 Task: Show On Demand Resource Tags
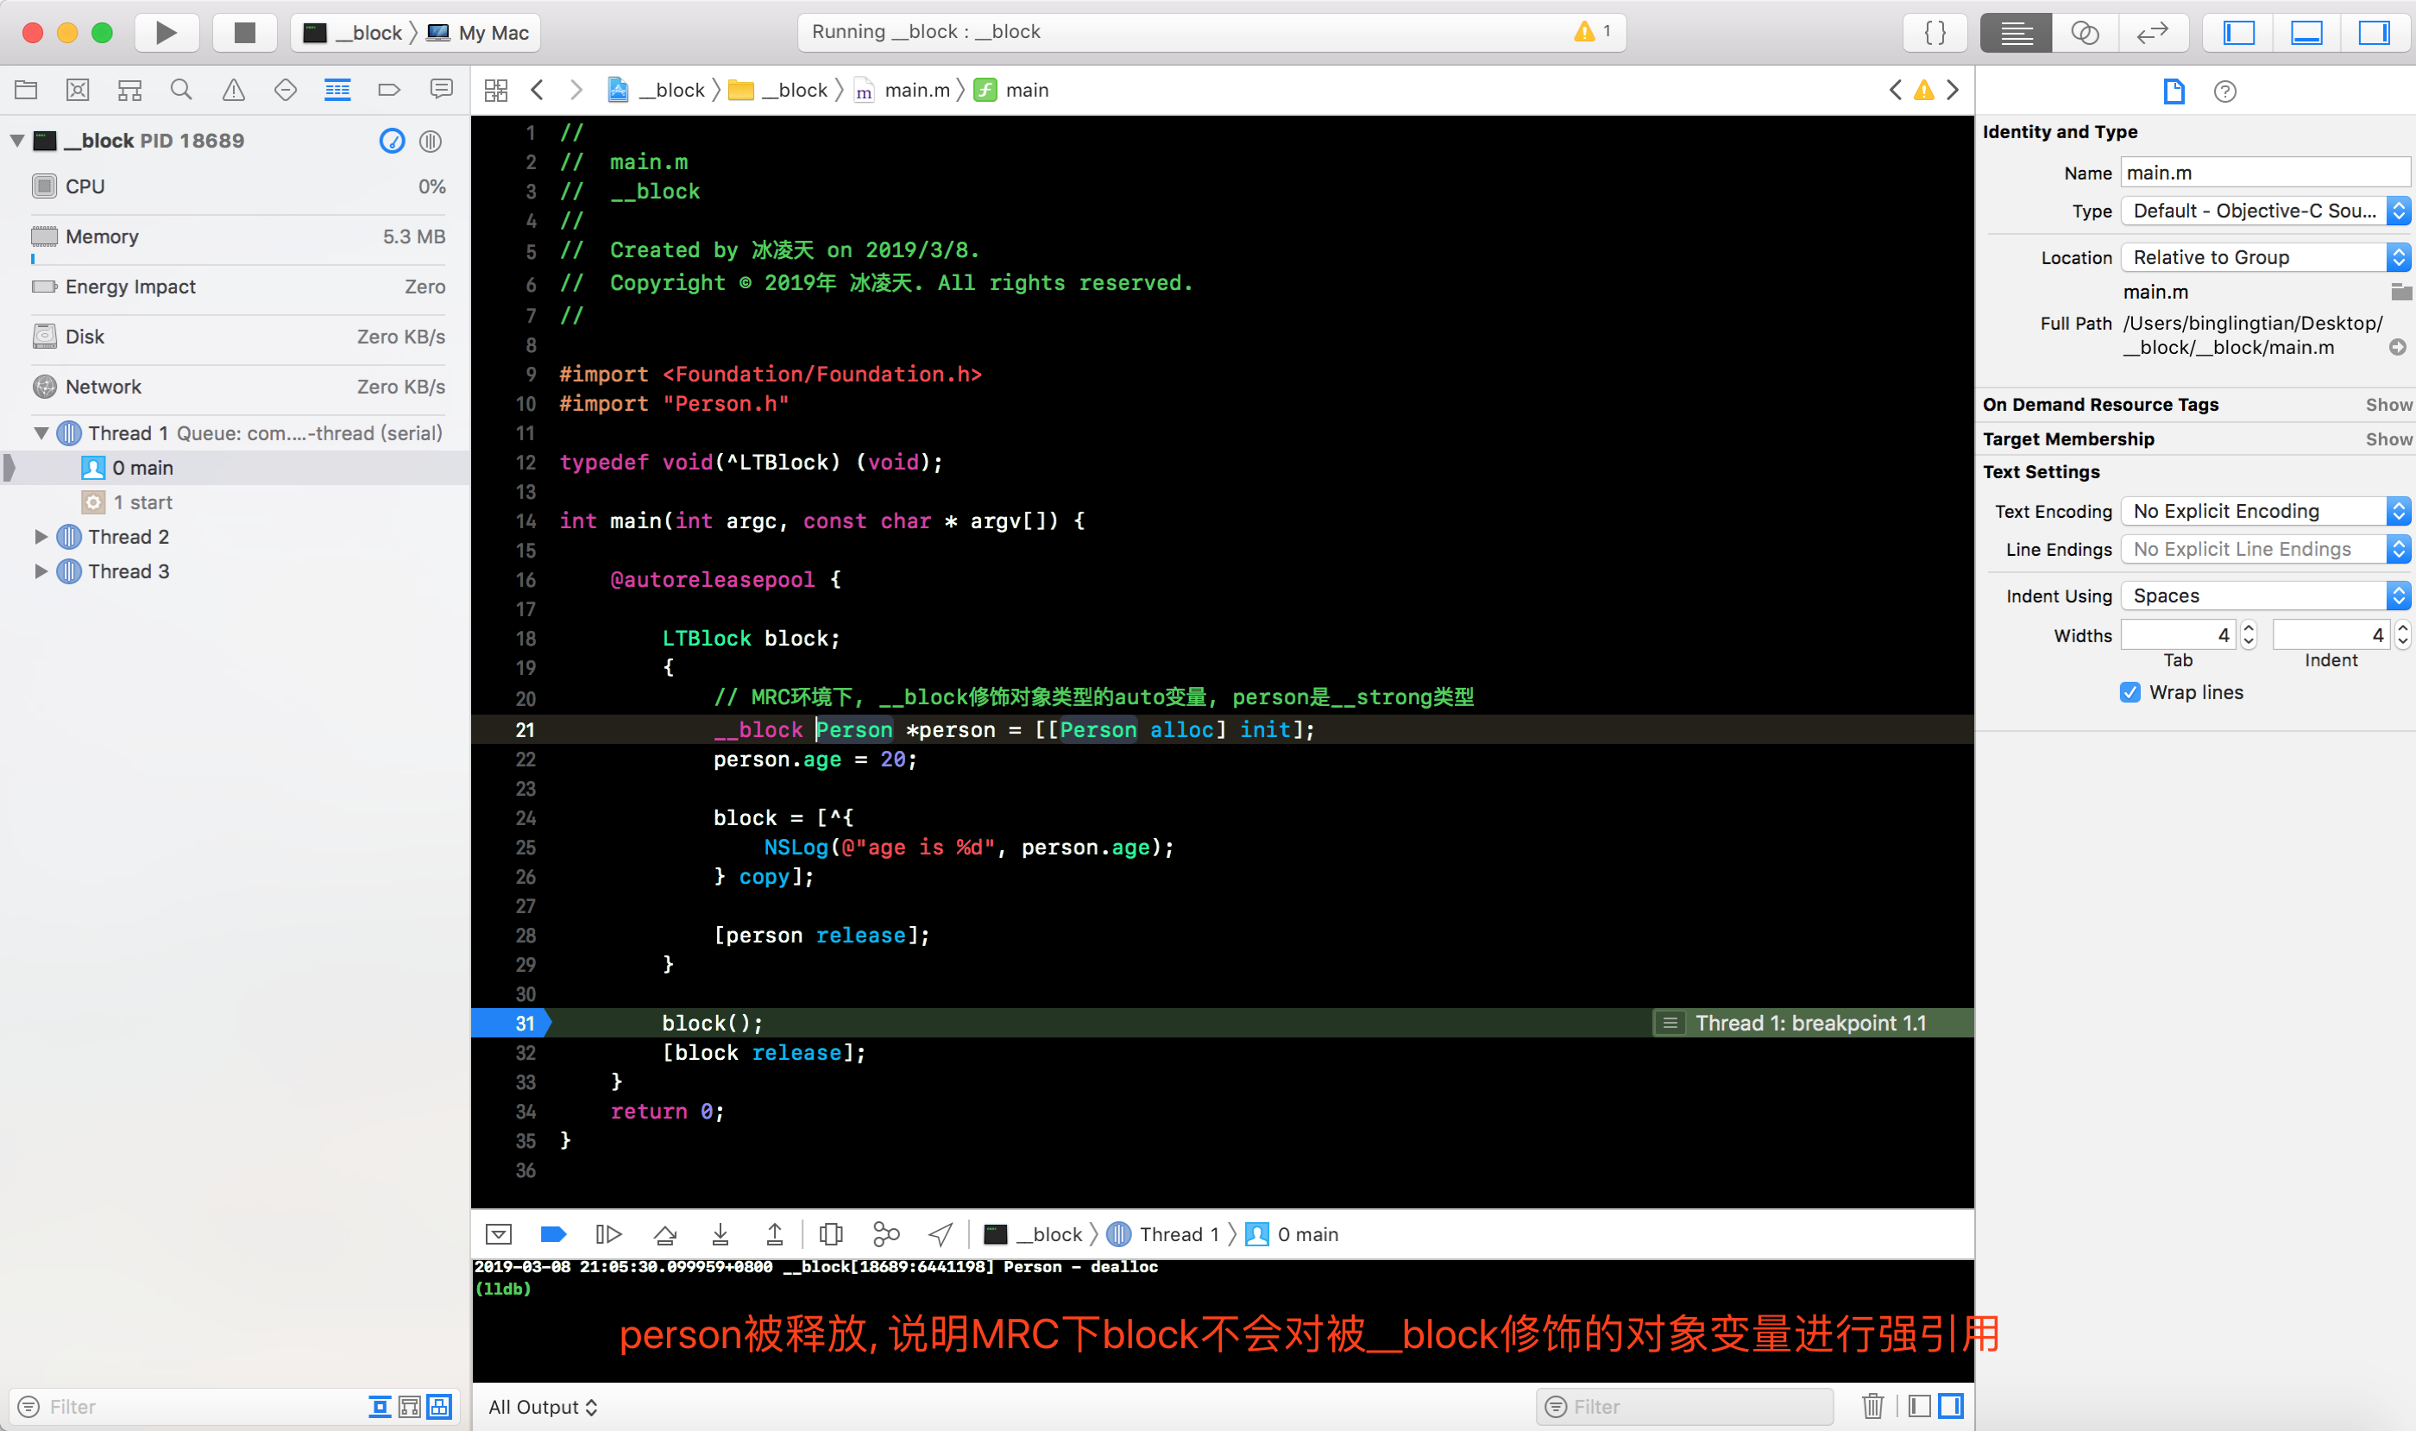(x=2388, y=405)
